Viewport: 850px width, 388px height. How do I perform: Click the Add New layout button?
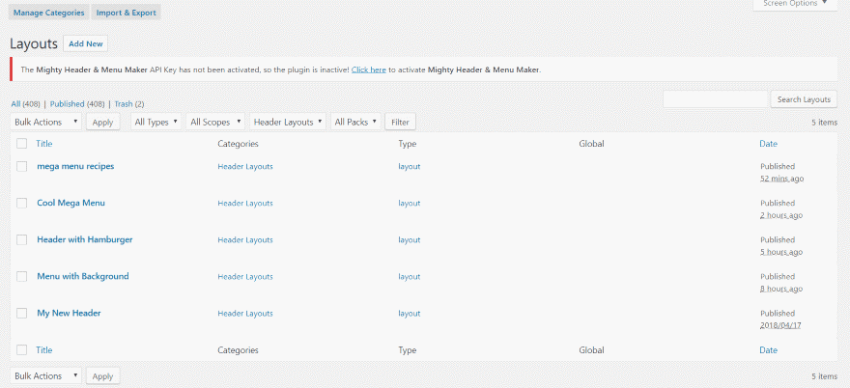pos(86,43)
